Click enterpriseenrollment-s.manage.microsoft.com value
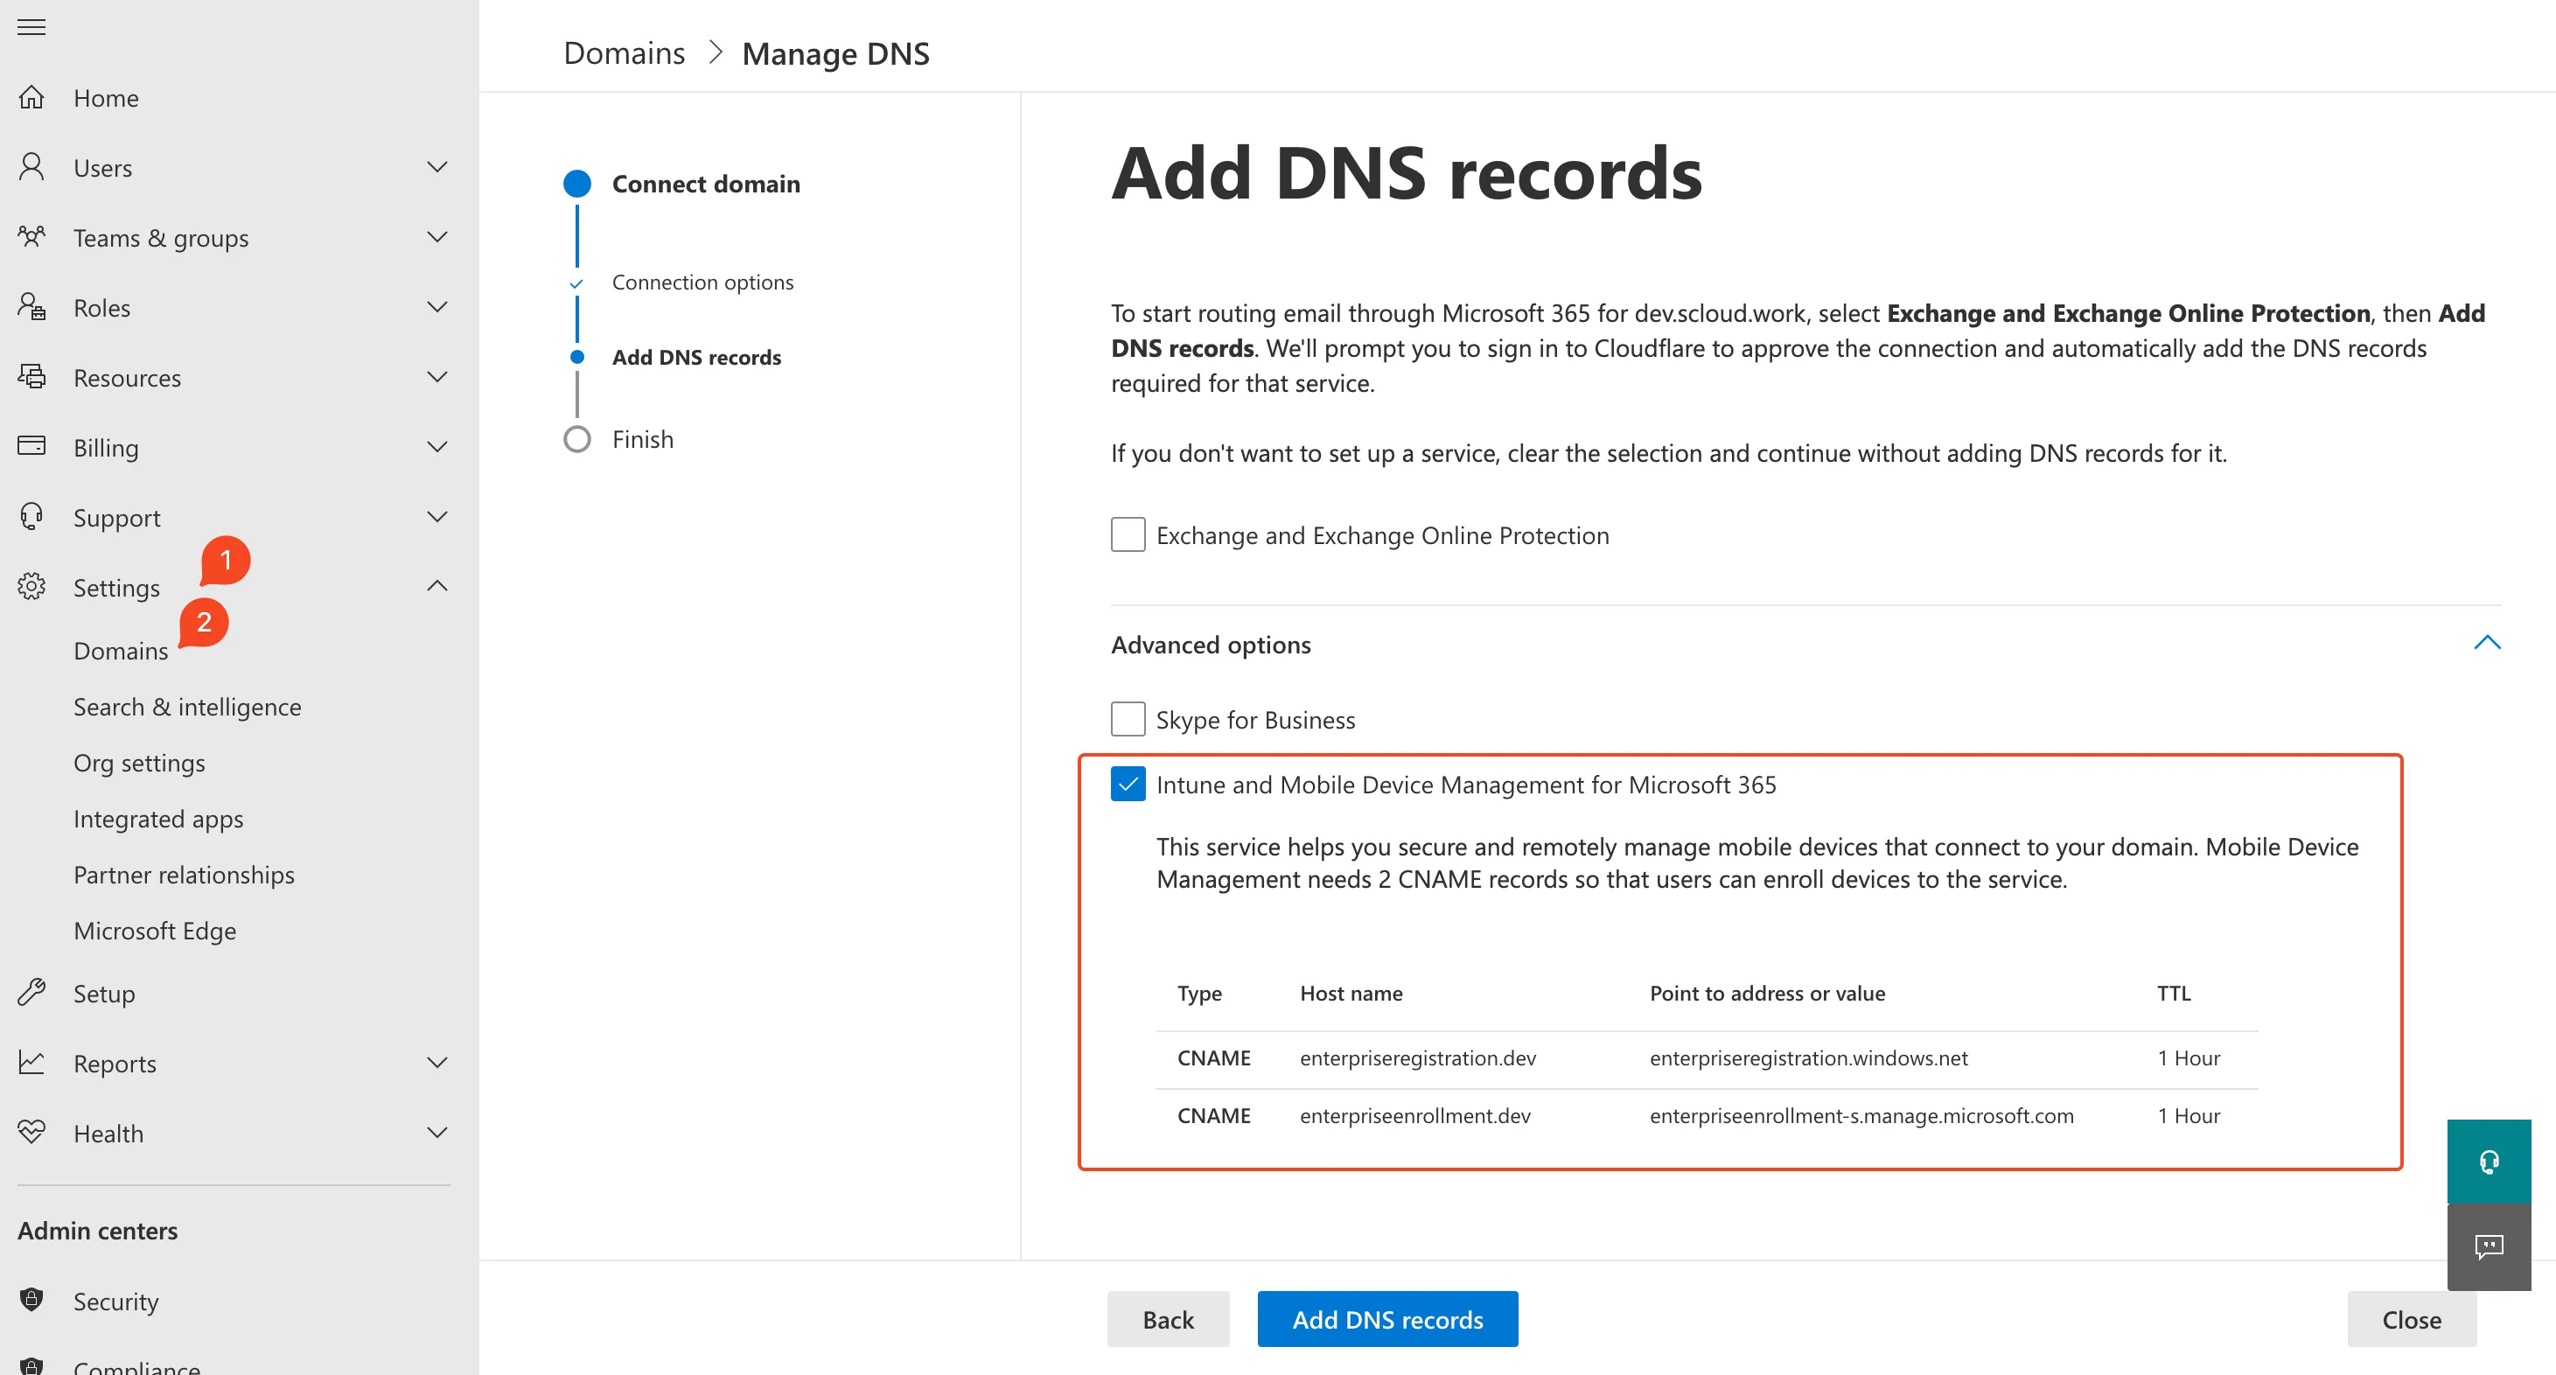The image size is (2556, 1375). (1861, 1115)
